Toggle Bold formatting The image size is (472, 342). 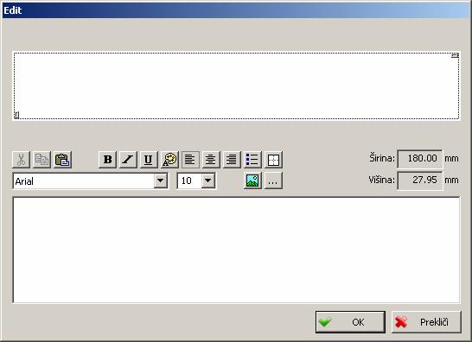click(107, 160)
